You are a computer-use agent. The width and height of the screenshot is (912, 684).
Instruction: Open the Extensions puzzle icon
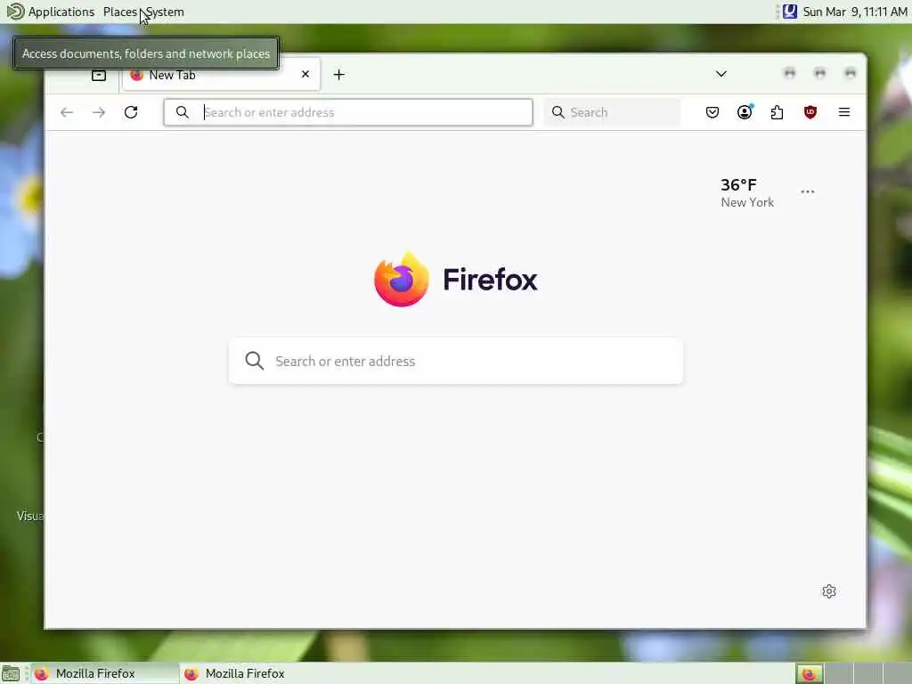pyautogui.click(x=777, y=112)
